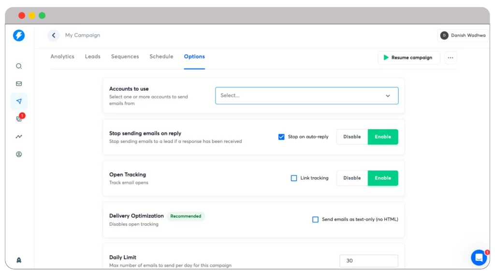The image size is (495, 279).
Task: Check the Stop on auto-reply checkbox
Action: click(x=281, y=137)
